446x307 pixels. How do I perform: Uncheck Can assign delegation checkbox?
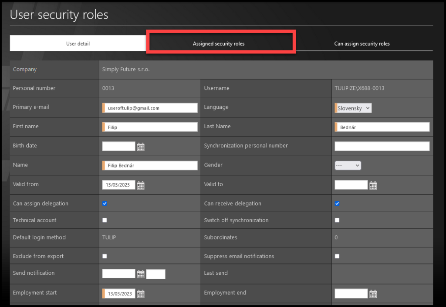click(105, 204)
